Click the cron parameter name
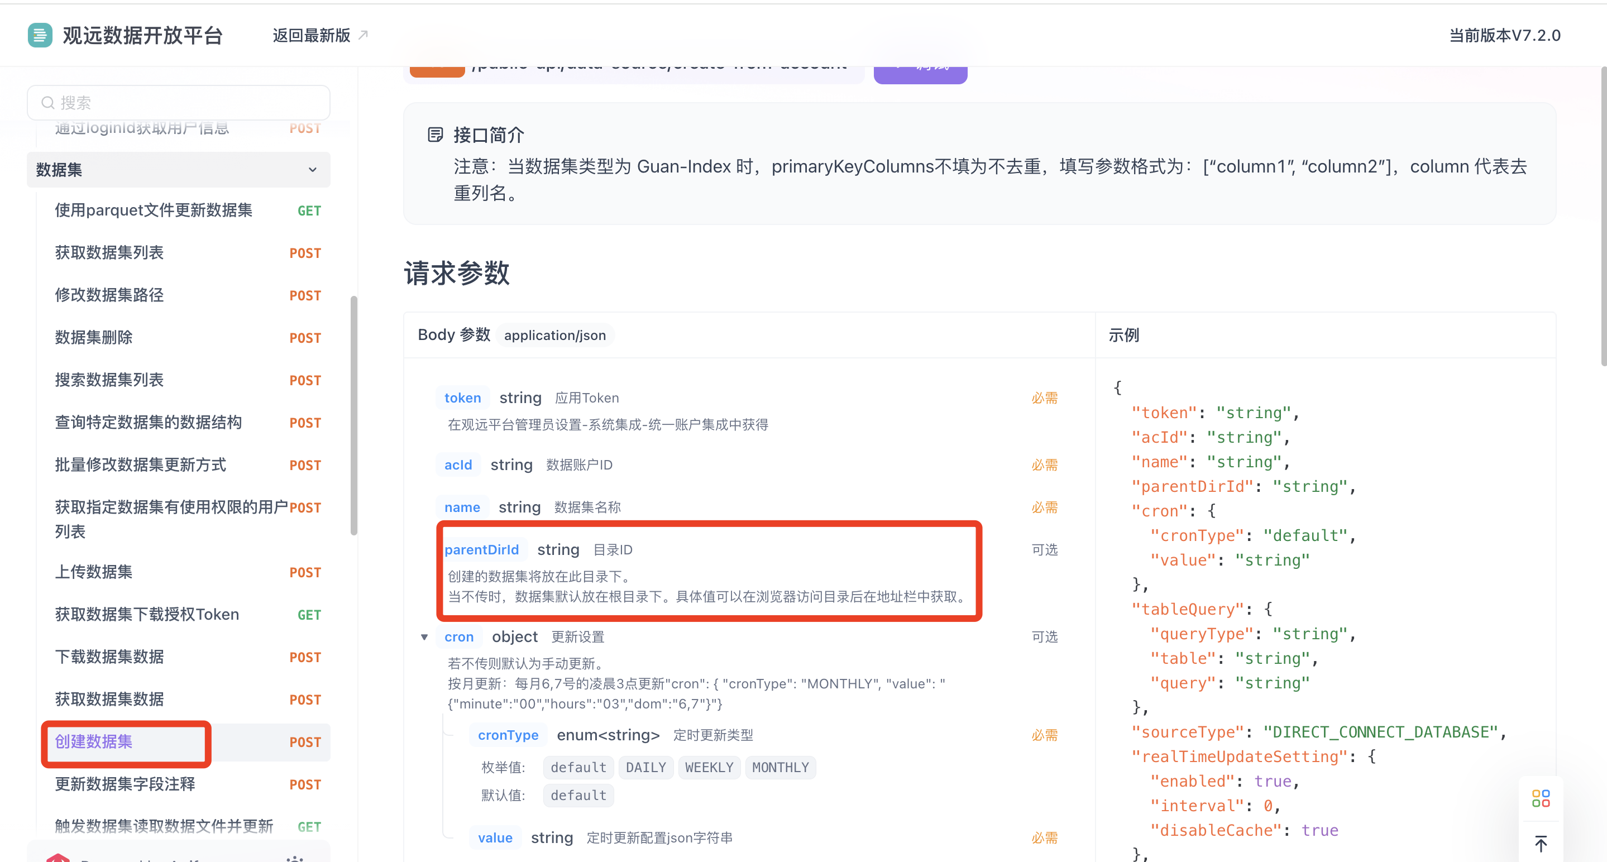Screen dimensions: 1607x862 point(459,637)
